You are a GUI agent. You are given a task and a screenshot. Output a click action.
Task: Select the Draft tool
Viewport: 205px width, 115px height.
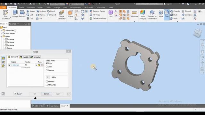(x=174, y=19)
